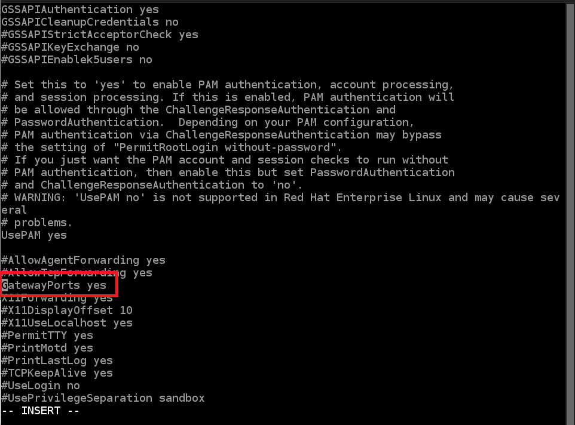Place cursor on #AllowAgentForwarding yes

83,260
